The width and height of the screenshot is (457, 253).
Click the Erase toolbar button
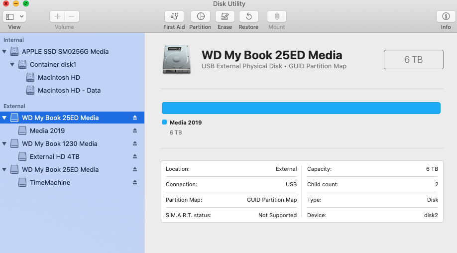(x=225, y=16)
